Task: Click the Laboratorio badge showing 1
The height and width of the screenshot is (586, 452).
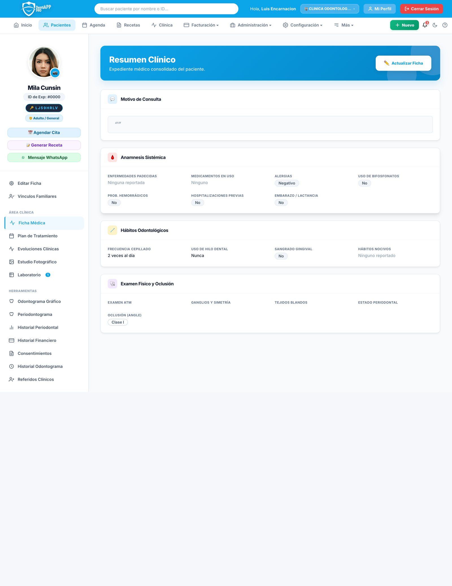Action: [x=48, y=275]
